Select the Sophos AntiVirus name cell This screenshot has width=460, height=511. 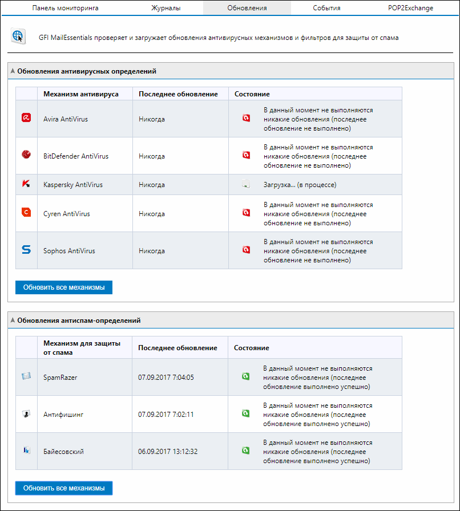tap(85, 250)
